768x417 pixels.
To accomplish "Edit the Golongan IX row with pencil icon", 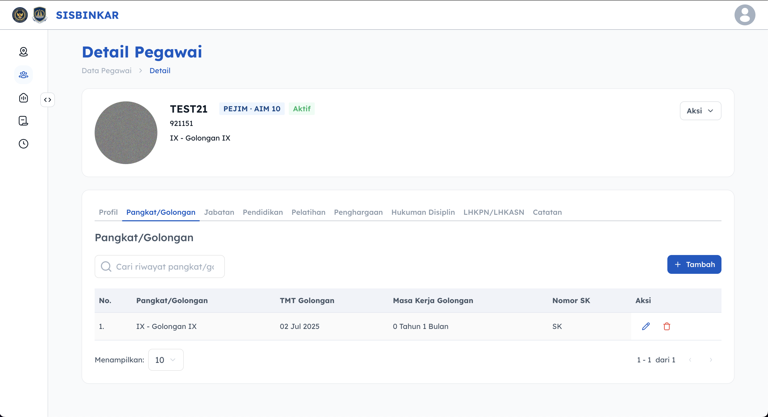I will [x=646, y=326].
